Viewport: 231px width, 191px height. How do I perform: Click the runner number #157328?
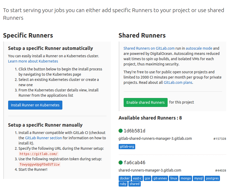(x=220, y=139)
